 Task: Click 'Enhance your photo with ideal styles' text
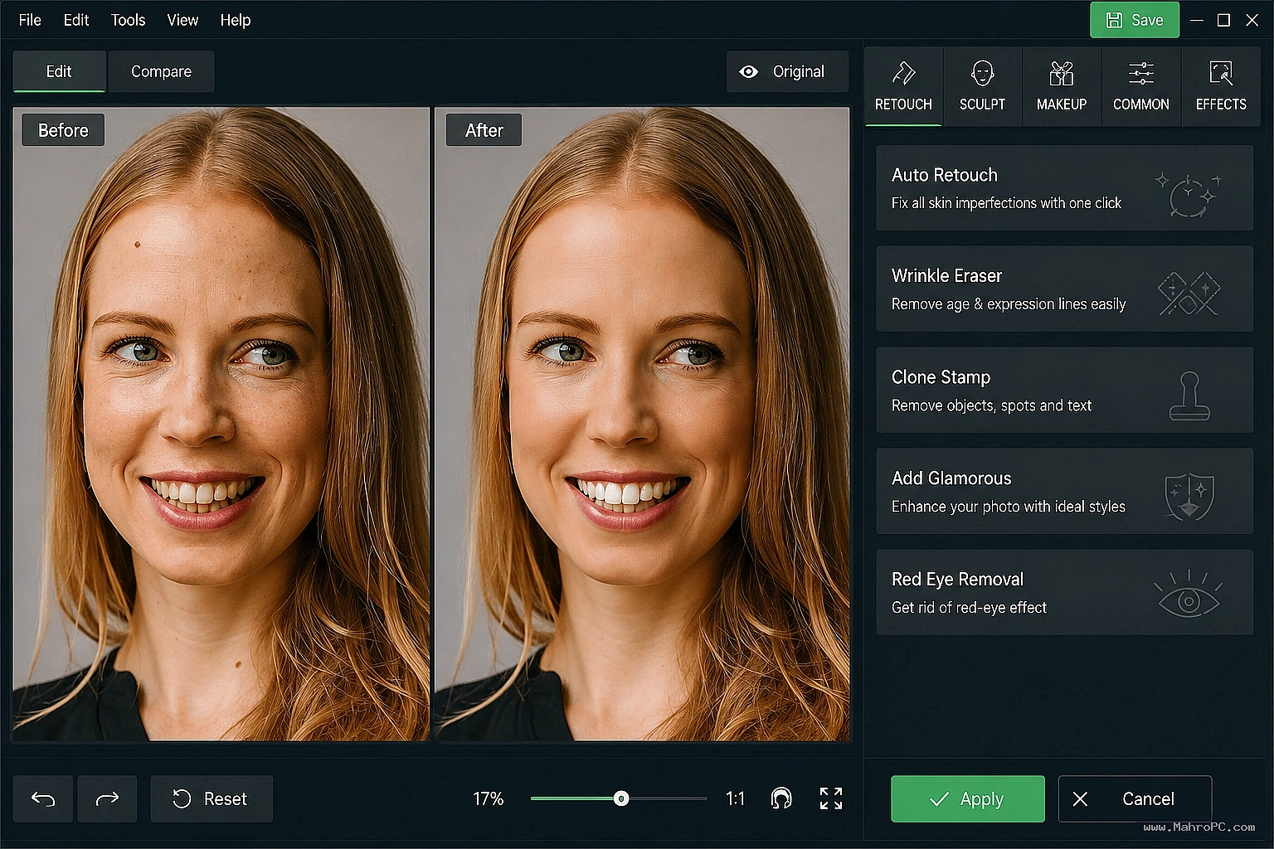pyautogui.click(x=1009, y=507)
